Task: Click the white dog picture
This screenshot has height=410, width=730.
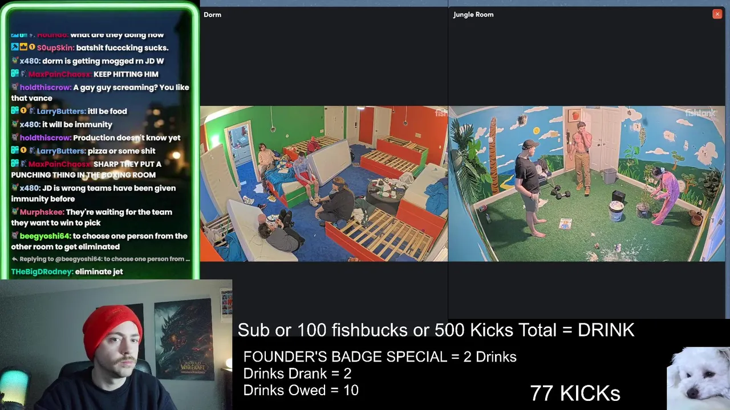Action: (699, 379)
